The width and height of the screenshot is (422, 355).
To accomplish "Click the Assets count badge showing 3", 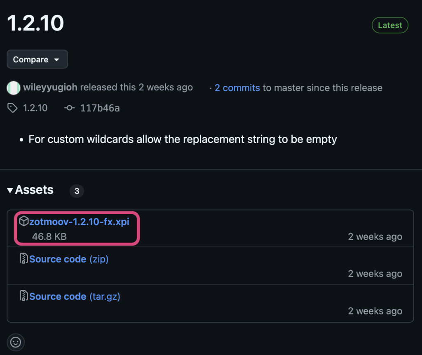I will pyautogui.click(x=77, y=191).
